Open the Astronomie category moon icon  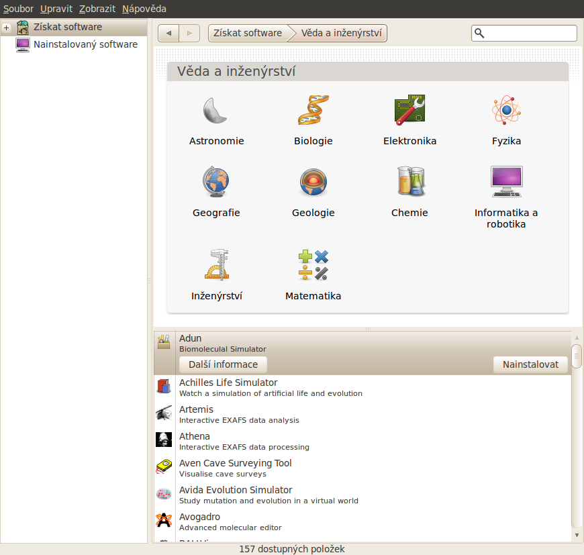pyautogui.click(x=215, y=110)
